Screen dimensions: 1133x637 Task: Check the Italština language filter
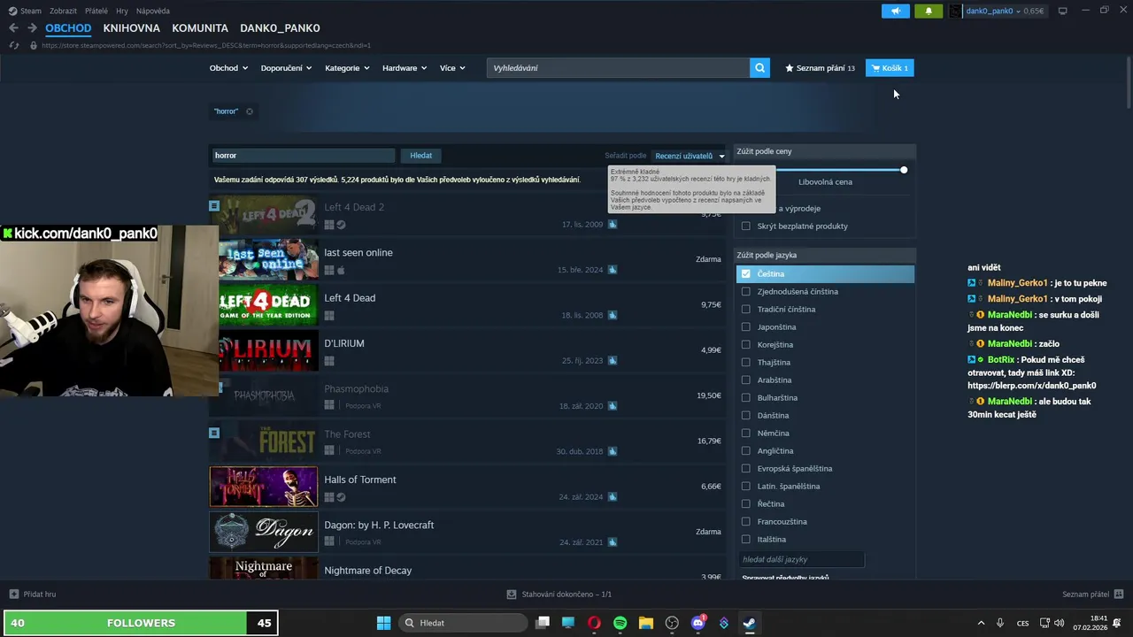click(746, 540)
